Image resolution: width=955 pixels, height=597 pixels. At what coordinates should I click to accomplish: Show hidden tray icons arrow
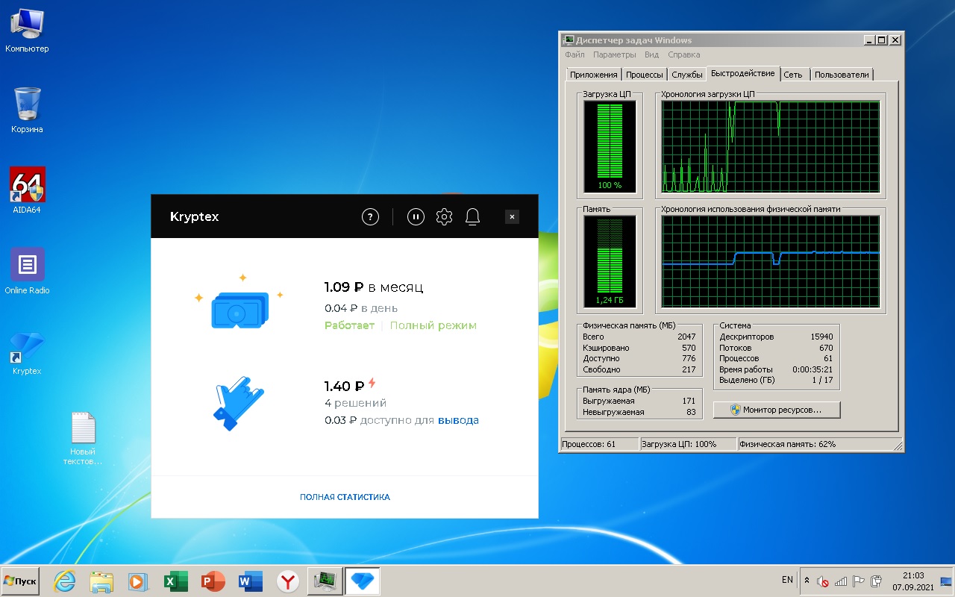[807, 581]
